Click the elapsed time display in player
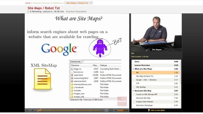 point(106,110)
